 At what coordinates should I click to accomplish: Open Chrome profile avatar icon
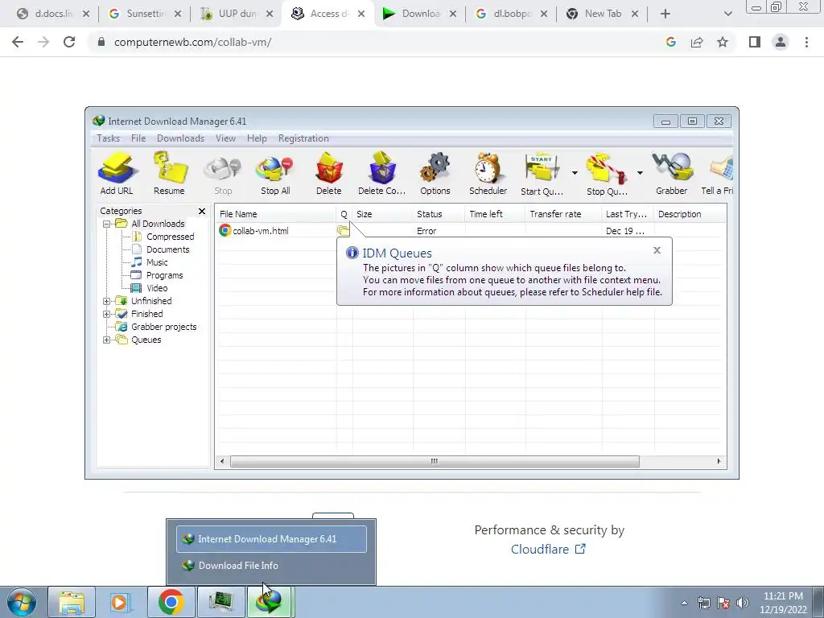point(781,42)
